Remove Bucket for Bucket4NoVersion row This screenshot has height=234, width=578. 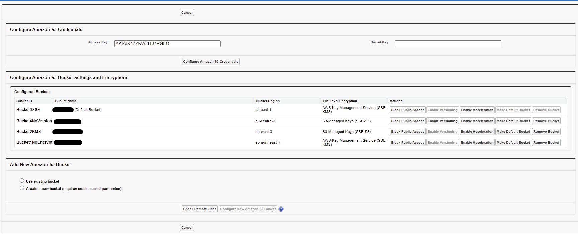point(546,121)
